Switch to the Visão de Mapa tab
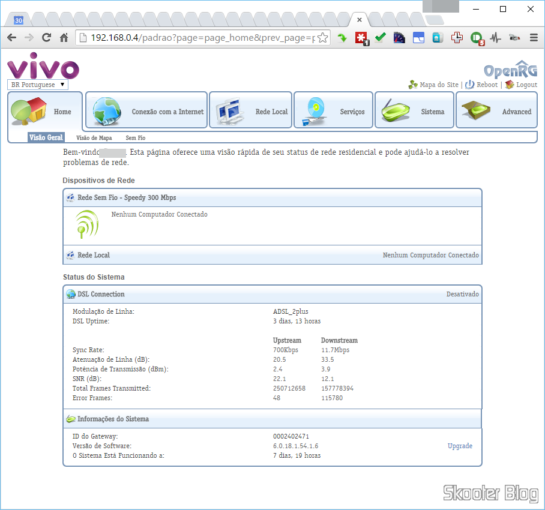Image resolution: width=545 pixels, height=510 pixels. 94,138
